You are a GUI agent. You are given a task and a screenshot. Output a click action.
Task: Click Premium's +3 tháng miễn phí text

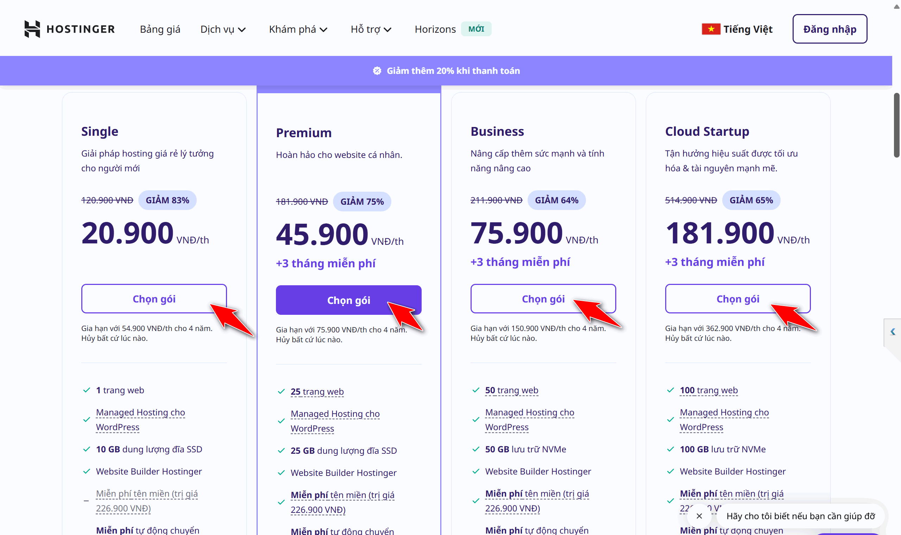pyautogui.click(x=326, y=263)
